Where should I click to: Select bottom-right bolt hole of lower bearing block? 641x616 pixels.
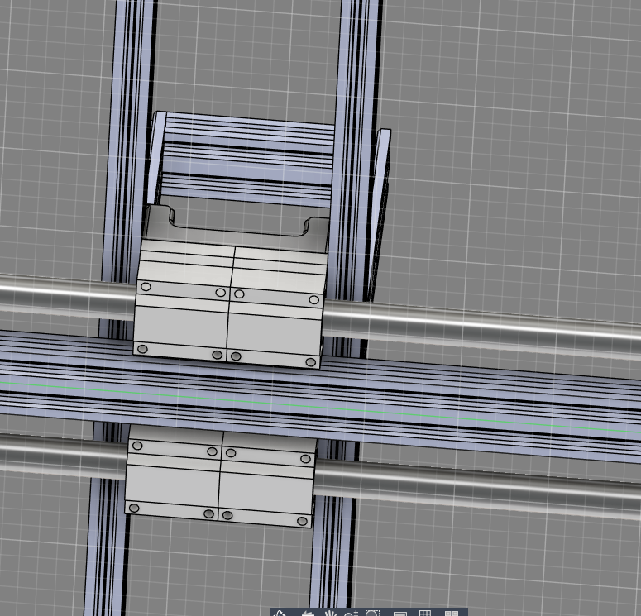(301, 521)
